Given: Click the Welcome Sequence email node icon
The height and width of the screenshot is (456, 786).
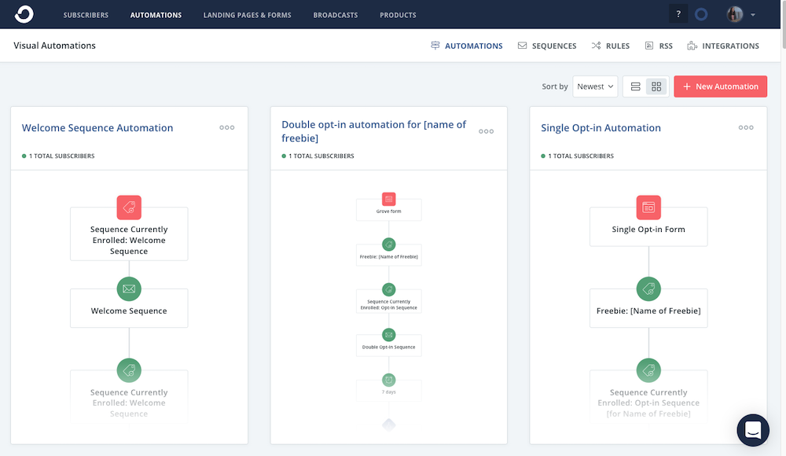Looking at the screenshot, I should point(129,289).
